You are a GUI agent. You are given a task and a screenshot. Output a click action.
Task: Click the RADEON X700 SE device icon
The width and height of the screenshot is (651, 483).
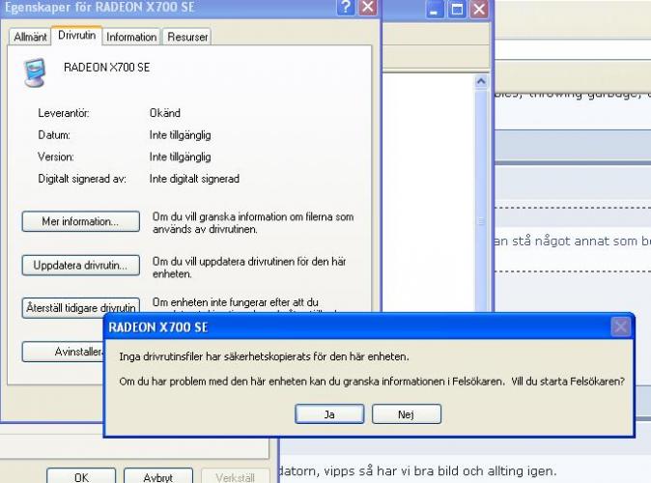coord(36,72)
